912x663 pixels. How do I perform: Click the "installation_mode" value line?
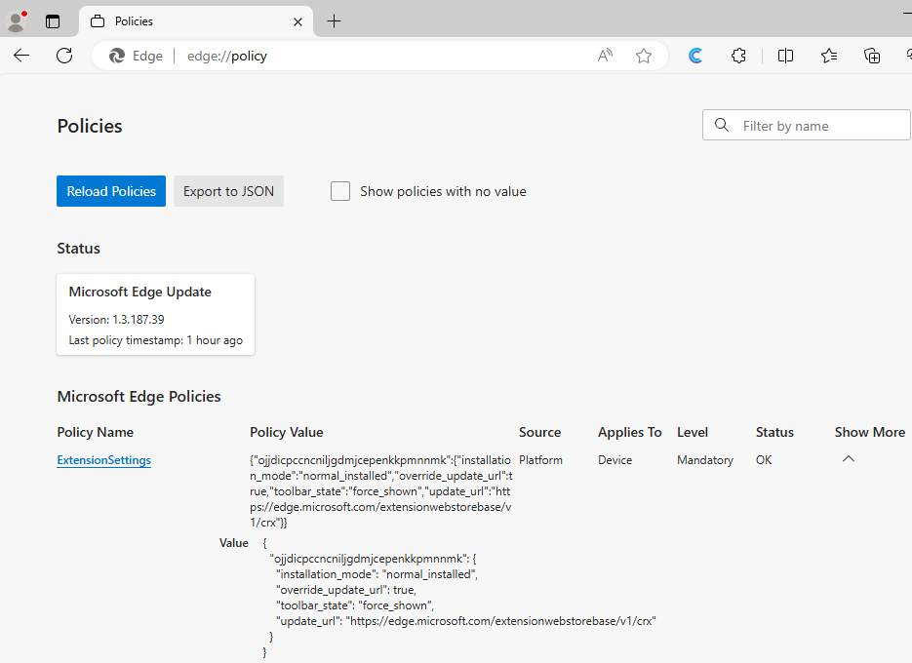click(377, 574)
